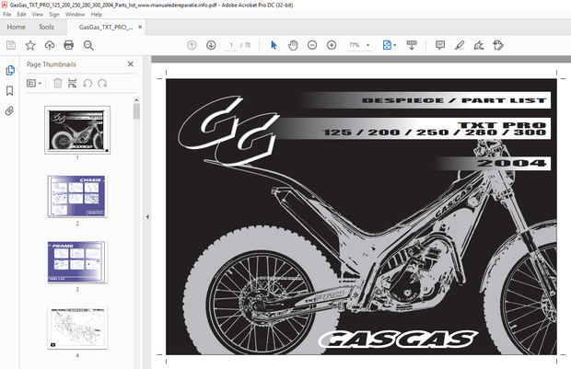Open the View menu
Image resolution: width=571 pixels, height=369 pixels.
pyautogui.click(x=38, y=14)
